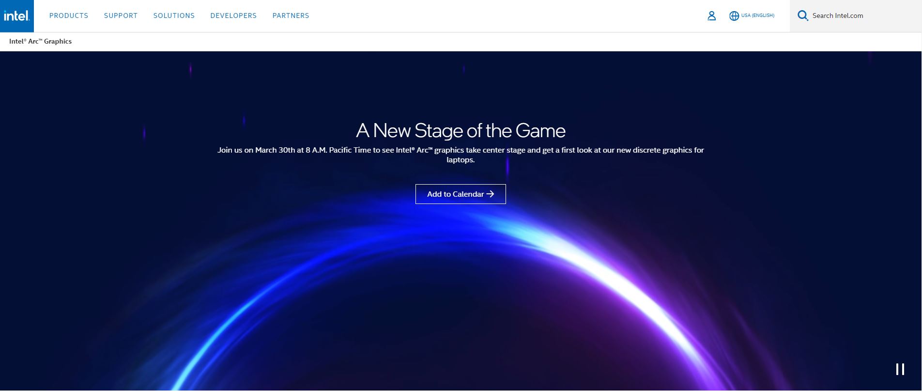Open the user account sign-in icon
The height and width of the screenshot is (392, 922).
pyautogui.click(x=711, y=16)
